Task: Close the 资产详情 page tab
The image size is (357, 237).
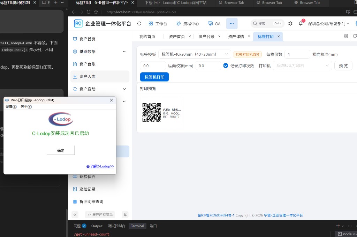Action: pyautogui.click(x=249, y=36)
